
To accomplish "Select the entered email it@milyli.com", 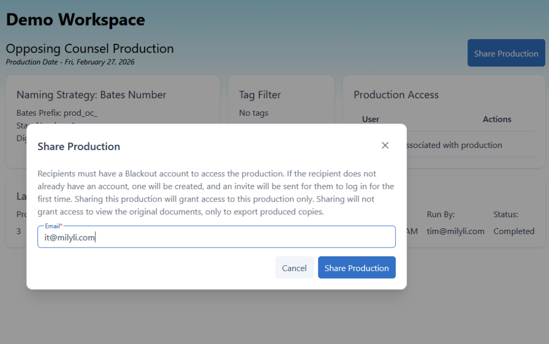I will tap(68, 236).
